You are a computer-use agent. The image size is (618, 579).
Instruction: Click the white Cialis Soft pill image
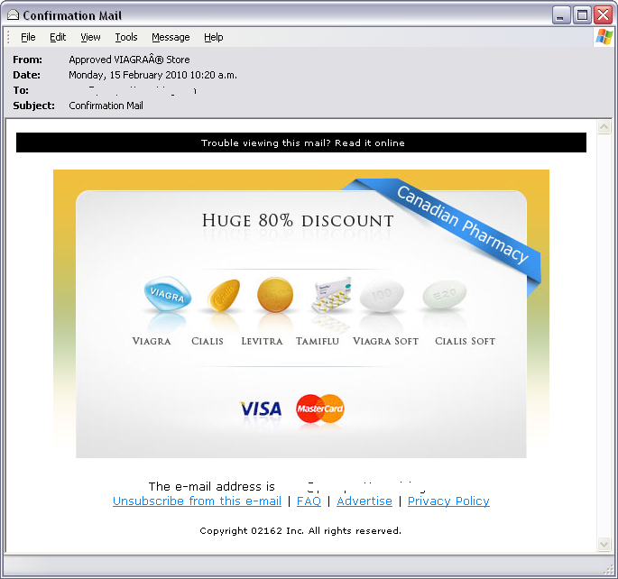tap(445, 295)
